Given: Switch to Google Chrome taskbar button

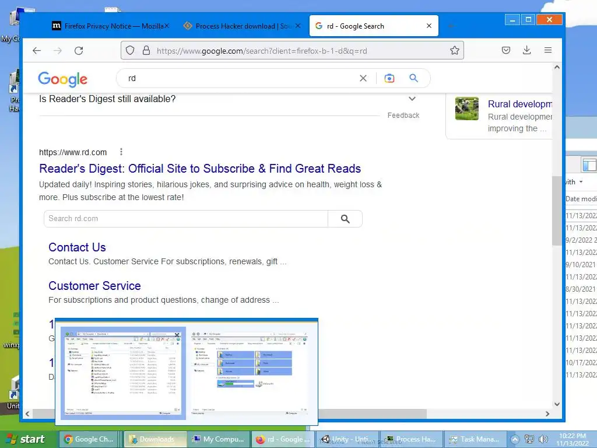Looking at the screenshot, I should tap(89, 439).
